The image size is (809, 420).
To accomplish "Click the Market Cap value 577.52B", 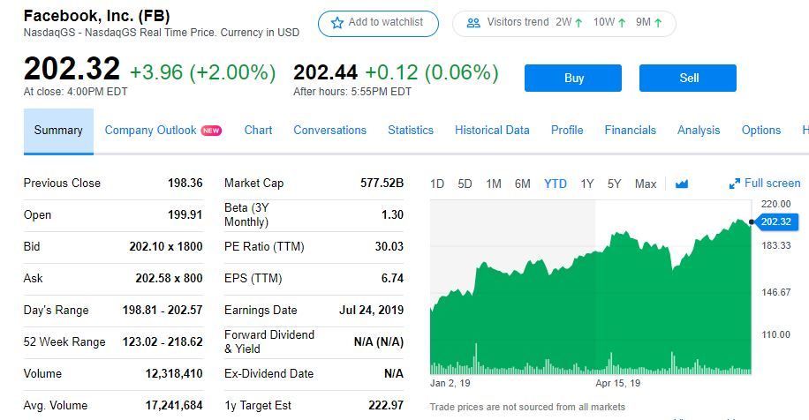I will pyautogui.click(x=382, y=183).
